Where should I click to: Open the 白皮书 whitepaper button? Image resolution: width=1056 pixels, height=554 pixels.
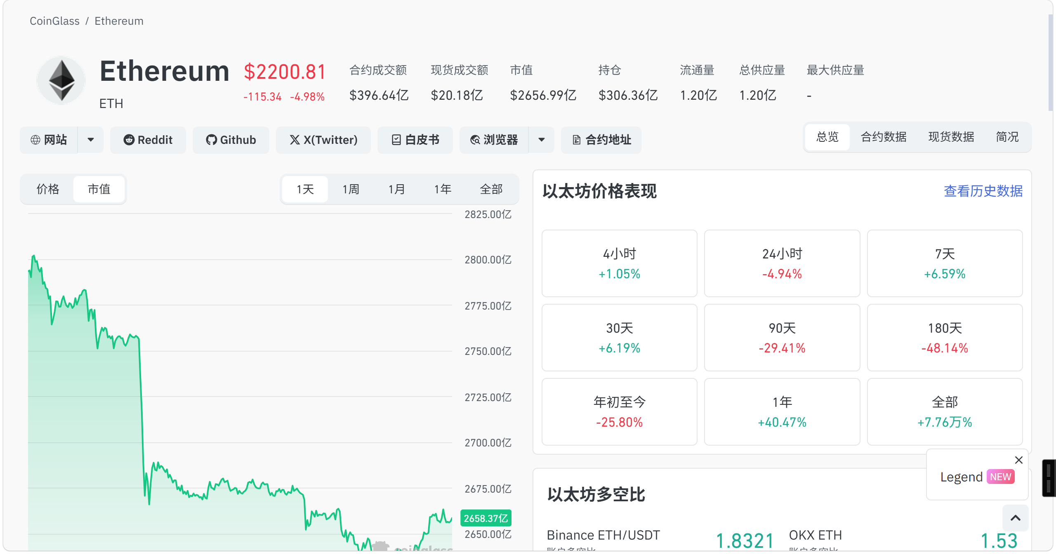415,140
